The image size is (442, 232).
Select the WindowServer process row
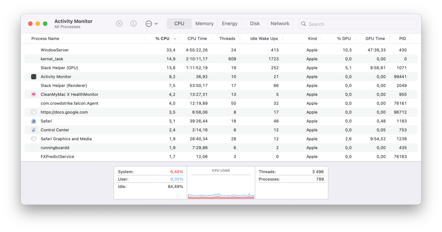[x=221, y=50]
